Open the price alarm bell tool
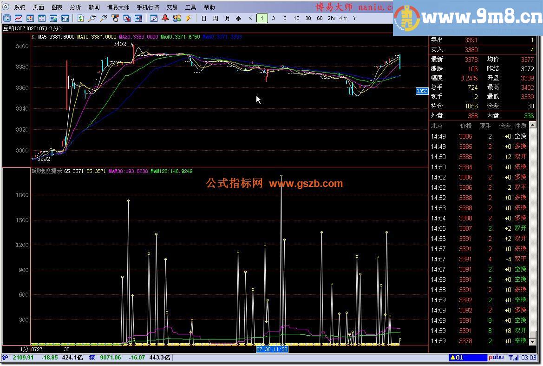Viewport: 543px width, 366px height. 165,18
